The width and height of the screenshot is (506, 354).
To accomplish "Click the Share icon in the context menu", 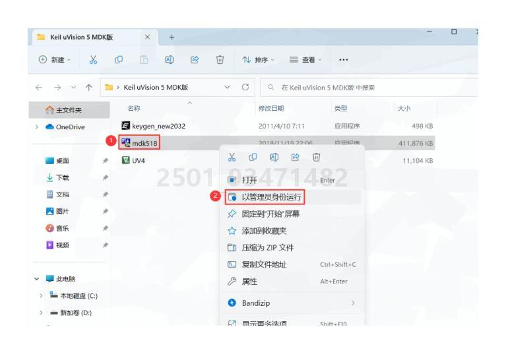I will point(296,158).
